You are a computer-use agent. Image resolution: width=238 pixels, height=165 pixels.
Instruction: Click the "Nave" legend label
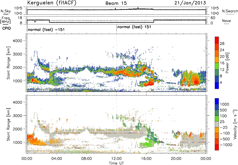(x=226, y=21)
